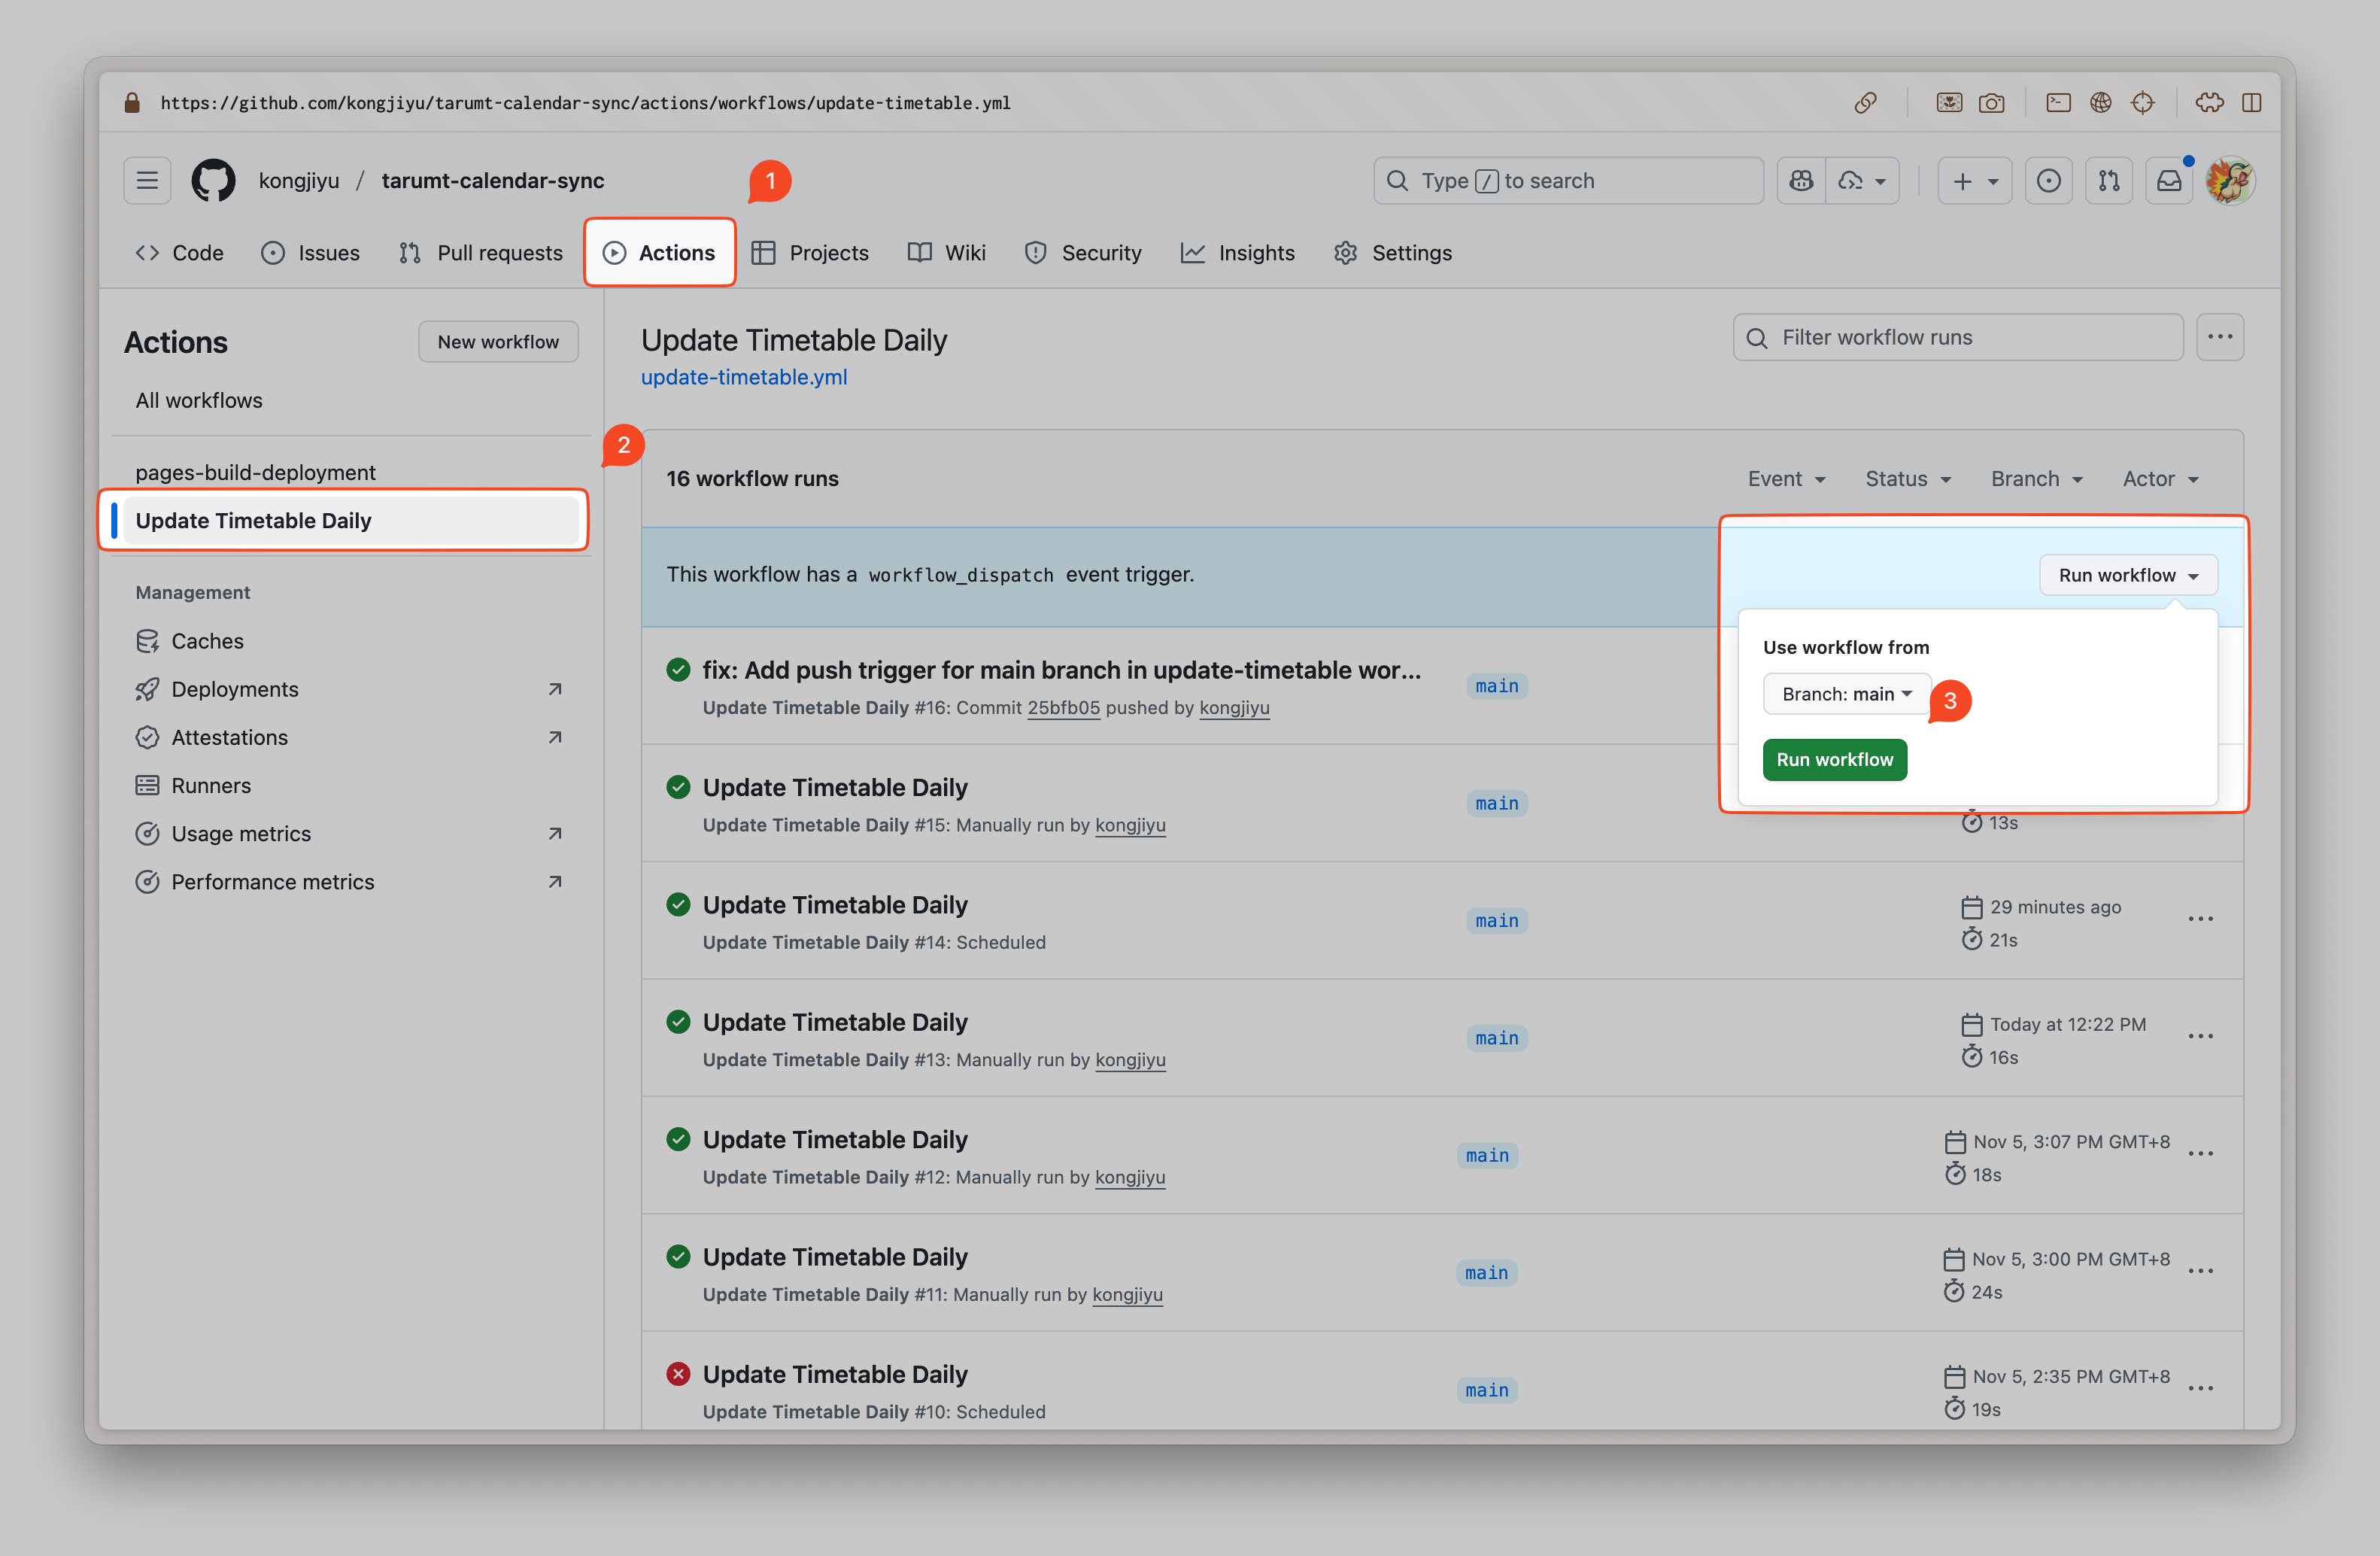Copy the page link in the address bar
The image size is (2380, 1556).
tap(1865, 103)
